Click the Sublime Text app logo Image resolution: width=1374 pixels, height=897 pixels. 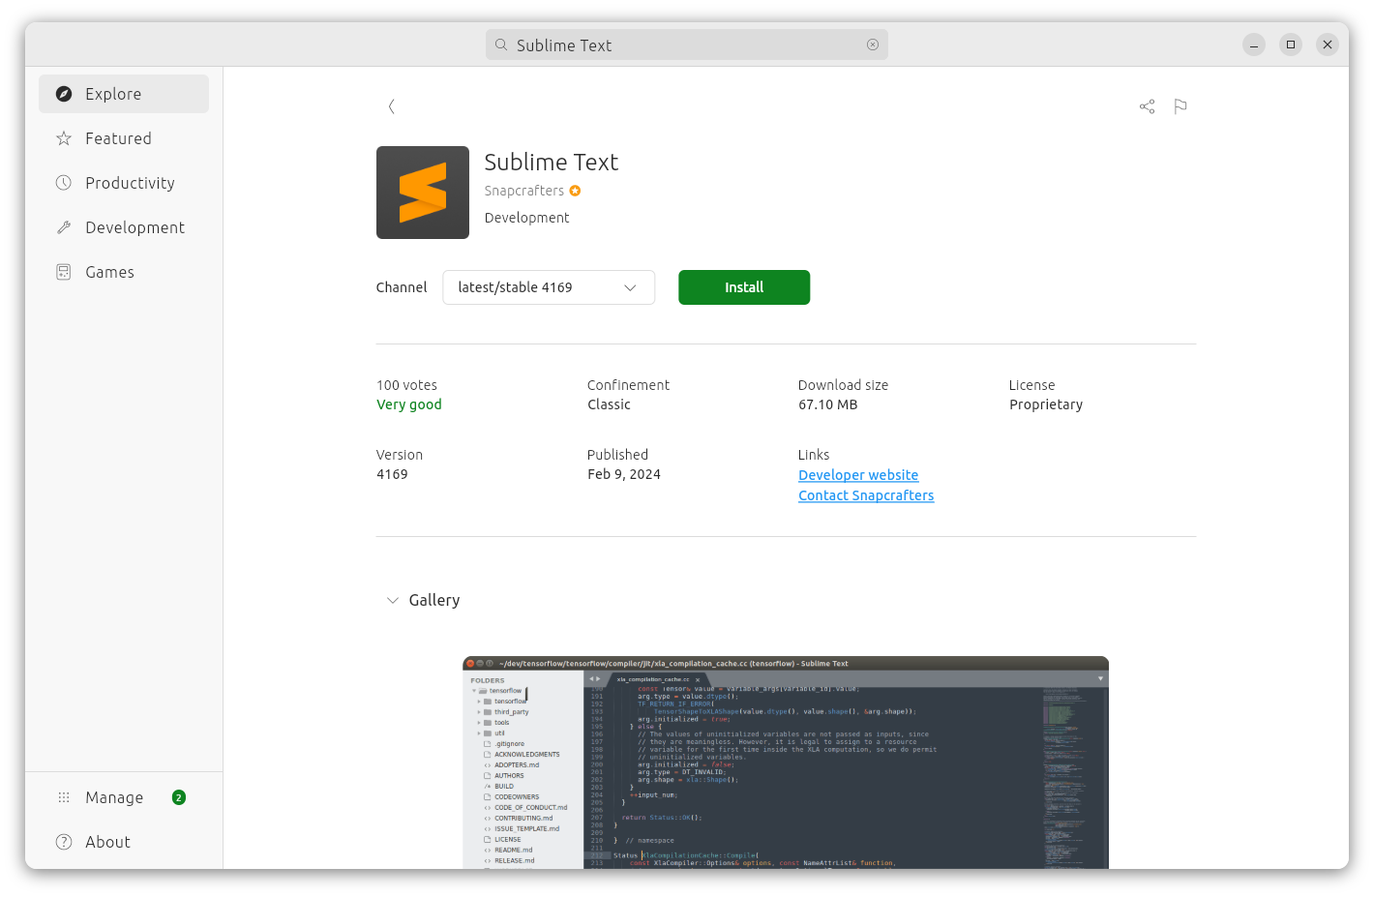(x=423, y=193)
